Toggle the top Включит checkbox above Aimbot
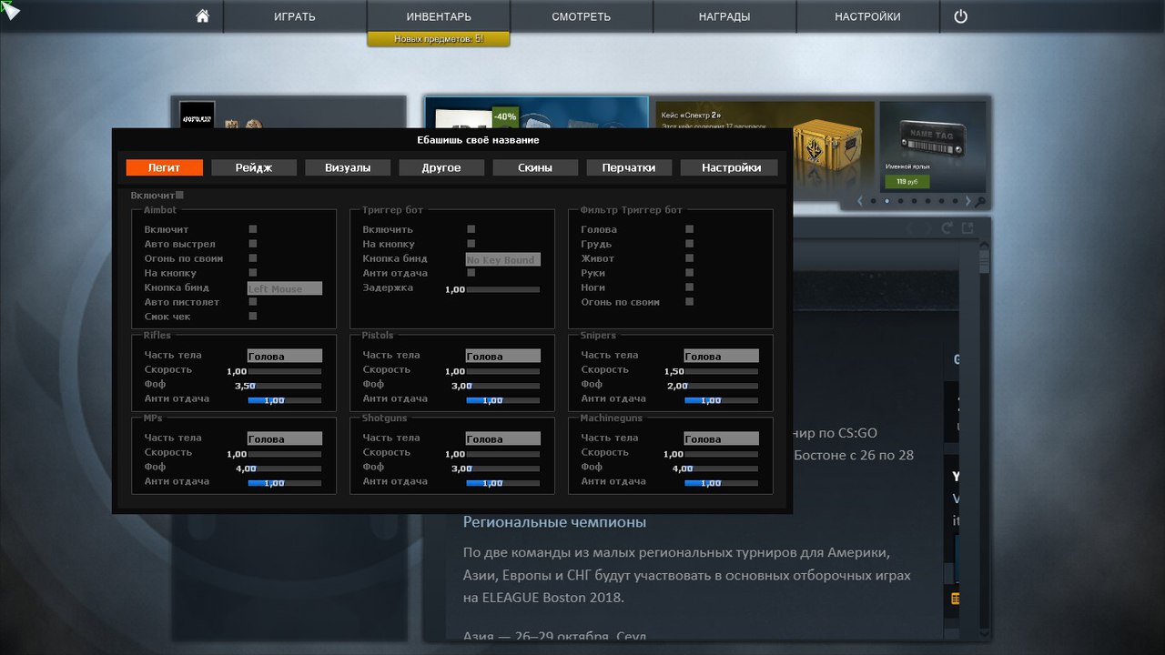The image size is (1165, 655). tap(179, 195)
